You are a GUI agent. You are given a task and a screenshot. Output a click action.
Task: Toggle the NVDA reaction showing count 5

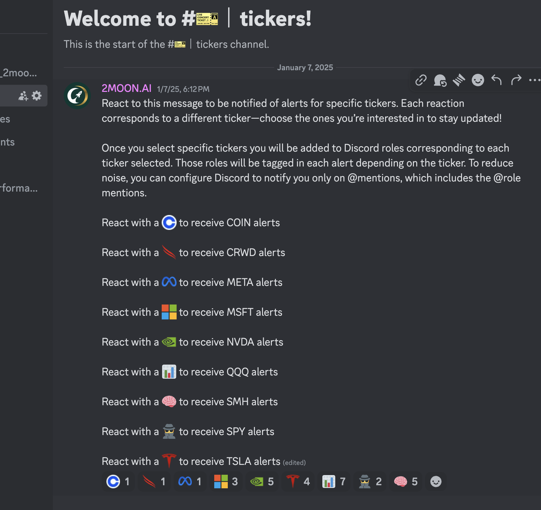pos(262,482)
